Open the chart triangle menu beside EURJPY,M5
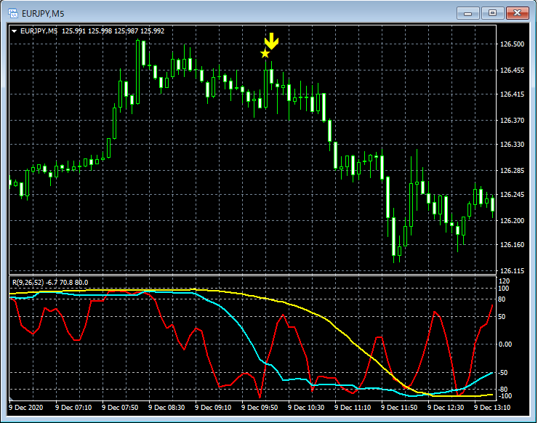This screenshot has height=423, width=538. (14, 31)
